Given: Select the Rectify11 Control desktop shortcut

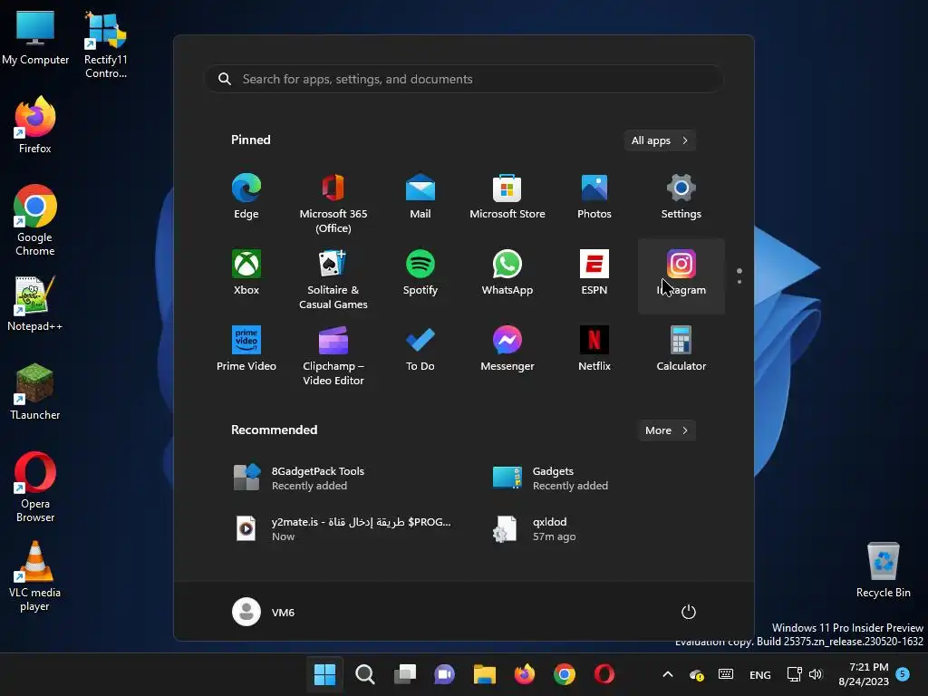Looking at the screenshot, I should [105, 45].
